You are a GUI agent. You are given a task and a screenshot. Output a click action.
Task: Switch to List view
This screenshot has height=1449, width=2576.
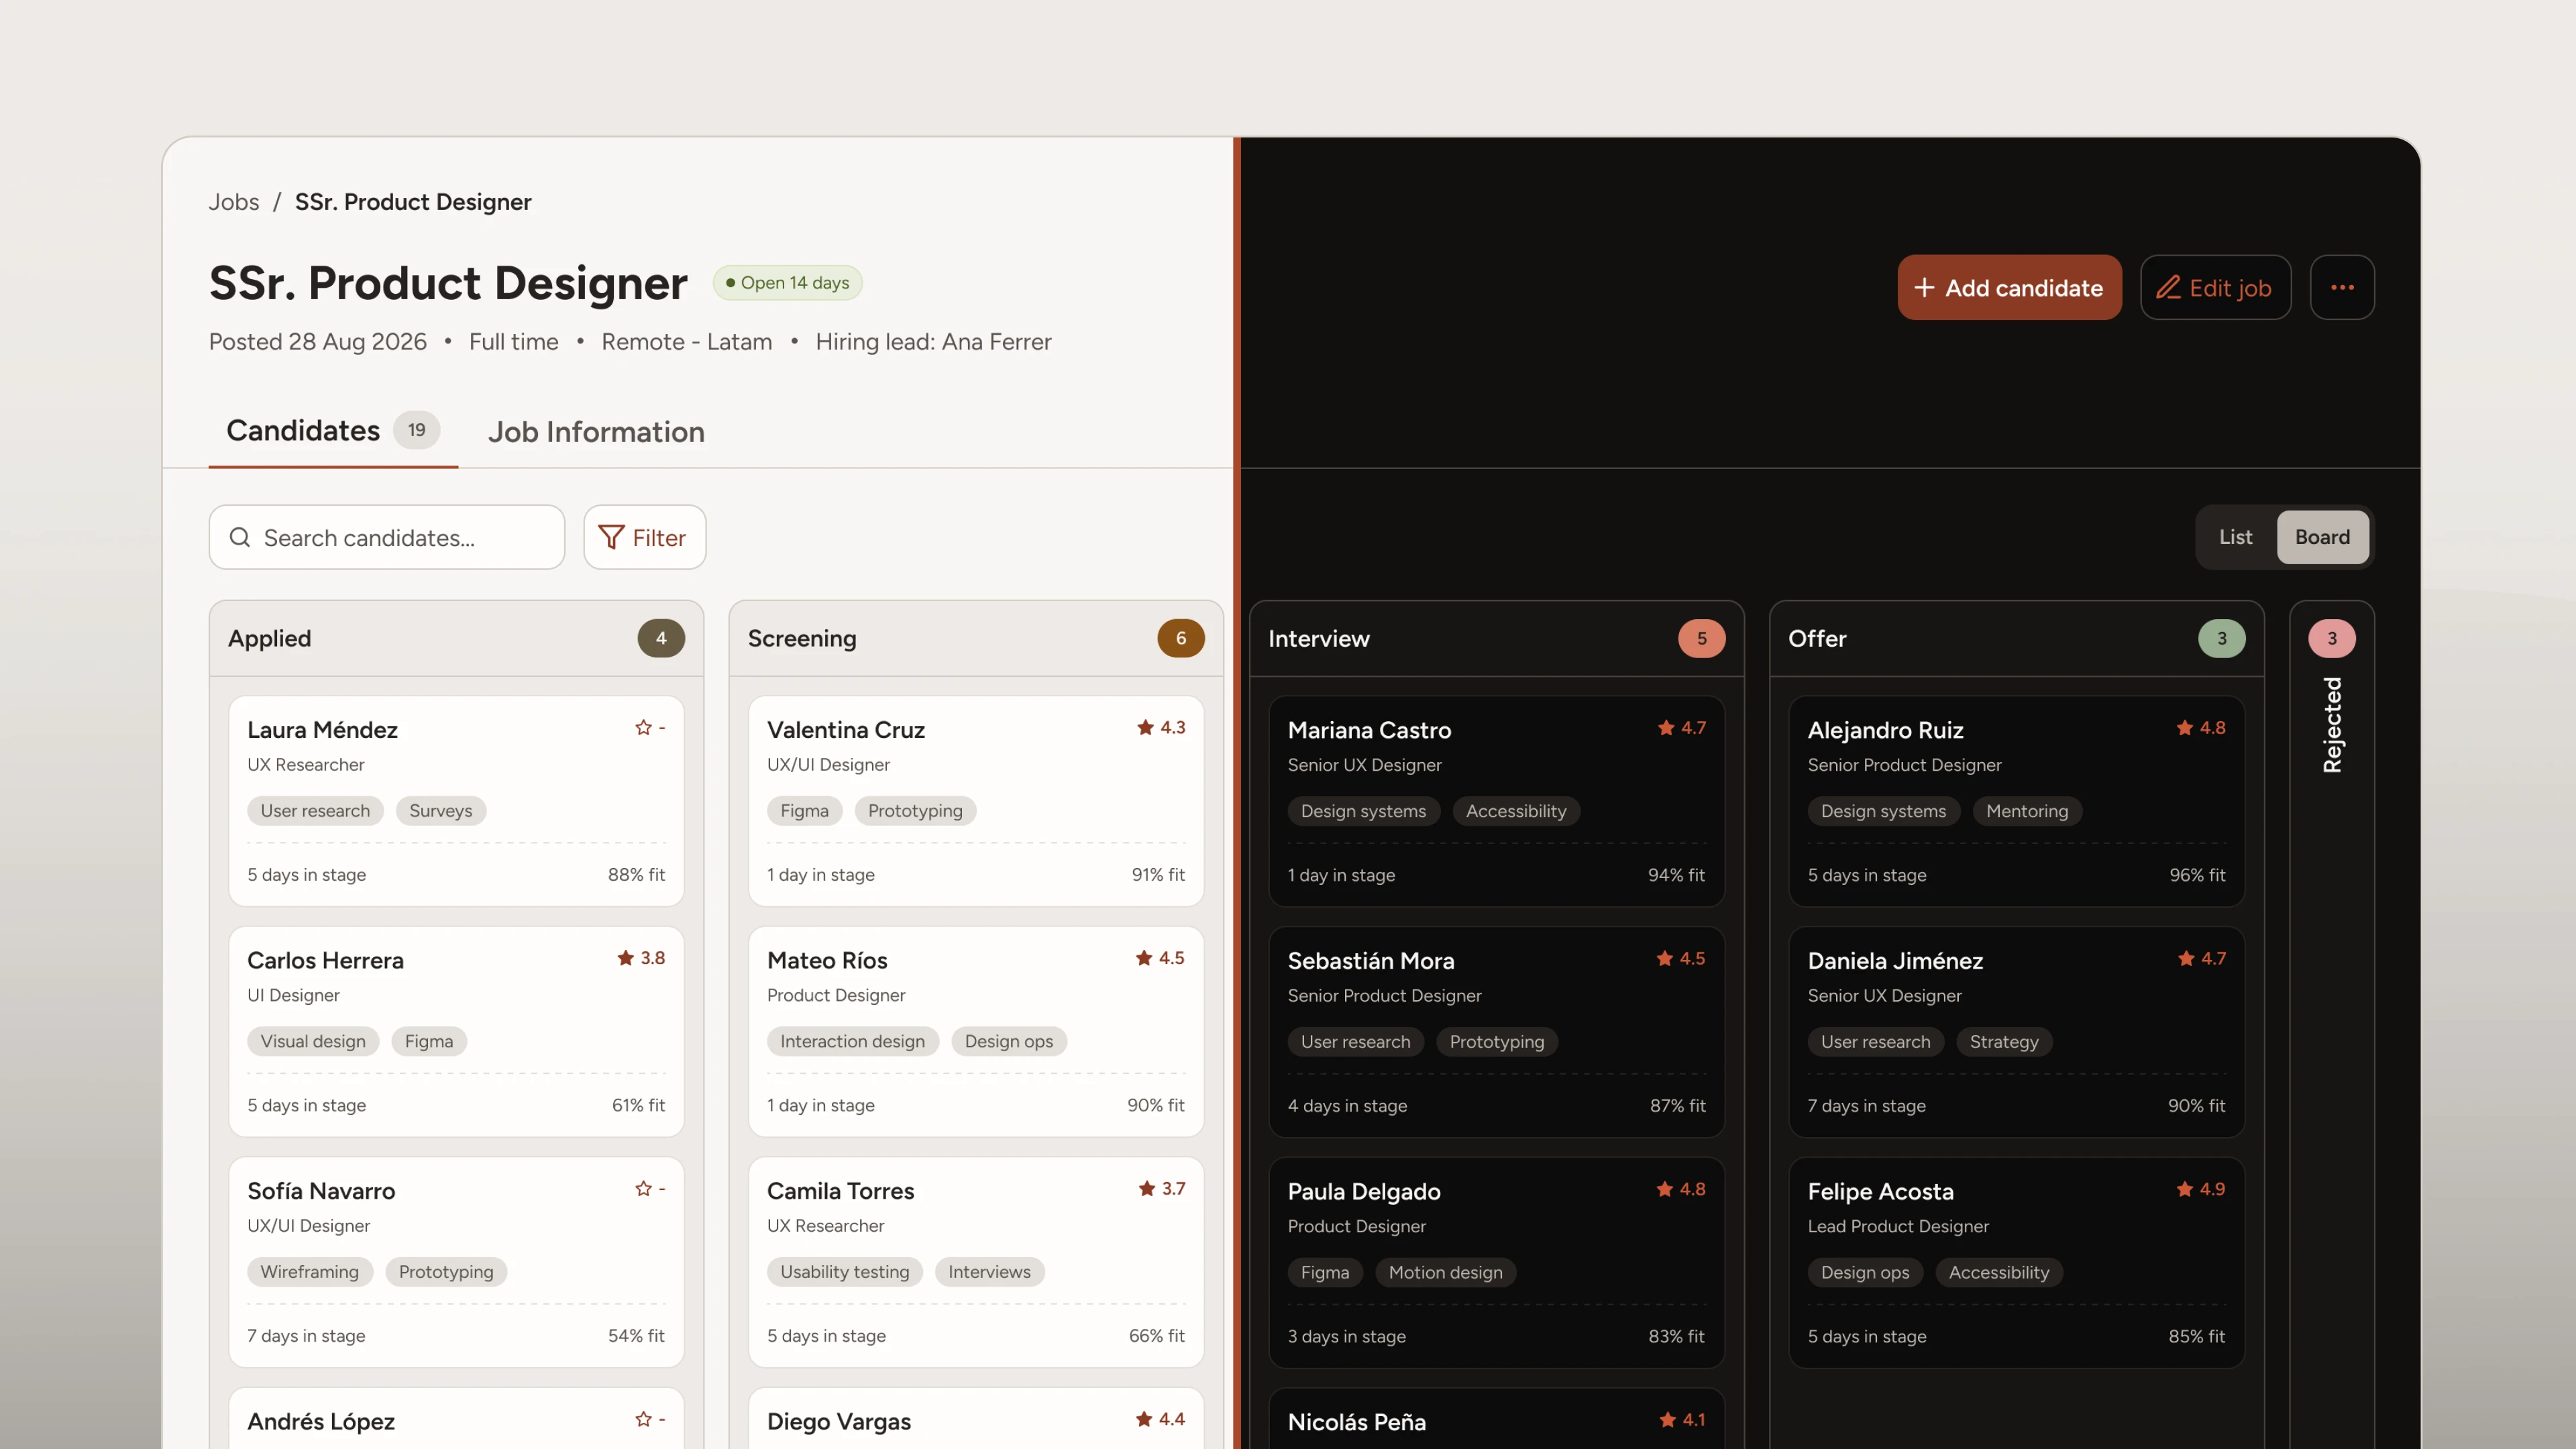pos(2236,537)
